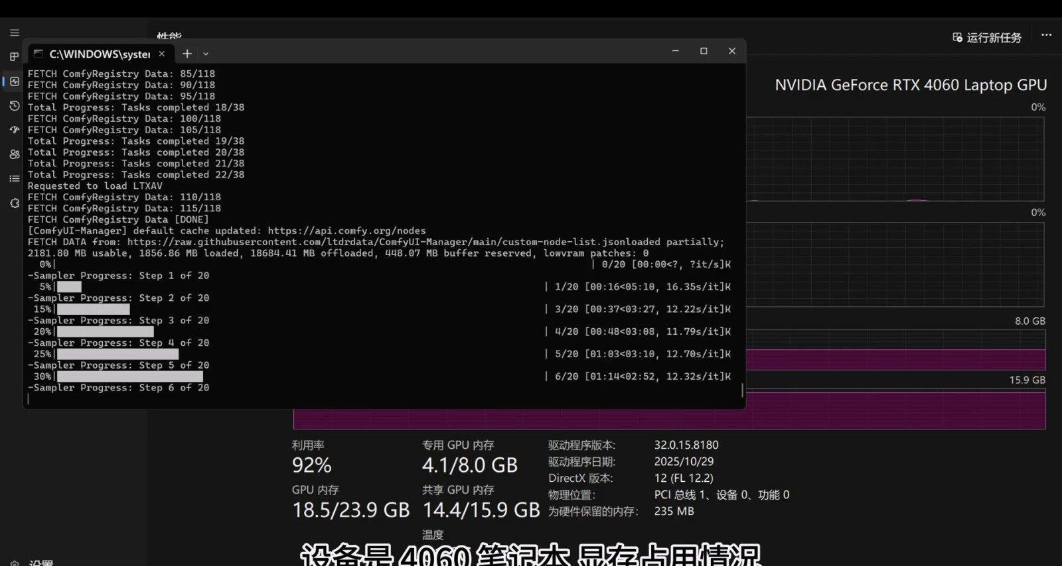Select the Performance page sidebar icon
1062x566 pixels.
pos(14,82)
